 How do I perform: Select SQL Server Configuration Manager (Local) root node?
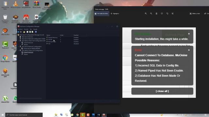coord(32,35)
